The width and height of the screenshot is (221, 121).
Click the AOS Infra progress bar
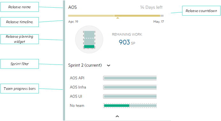click(130, 87)
